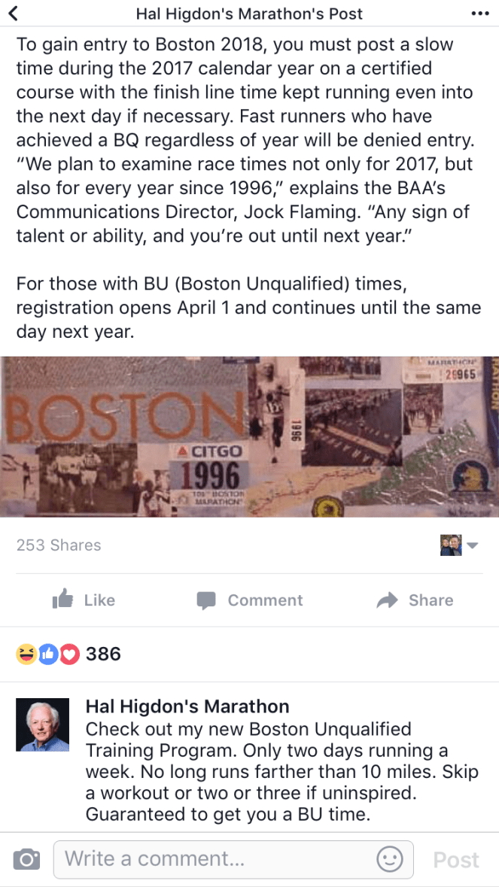Viewport: 499px width, 887px height.
Task: View the 253 Shares list
Action: coord(59,545)
